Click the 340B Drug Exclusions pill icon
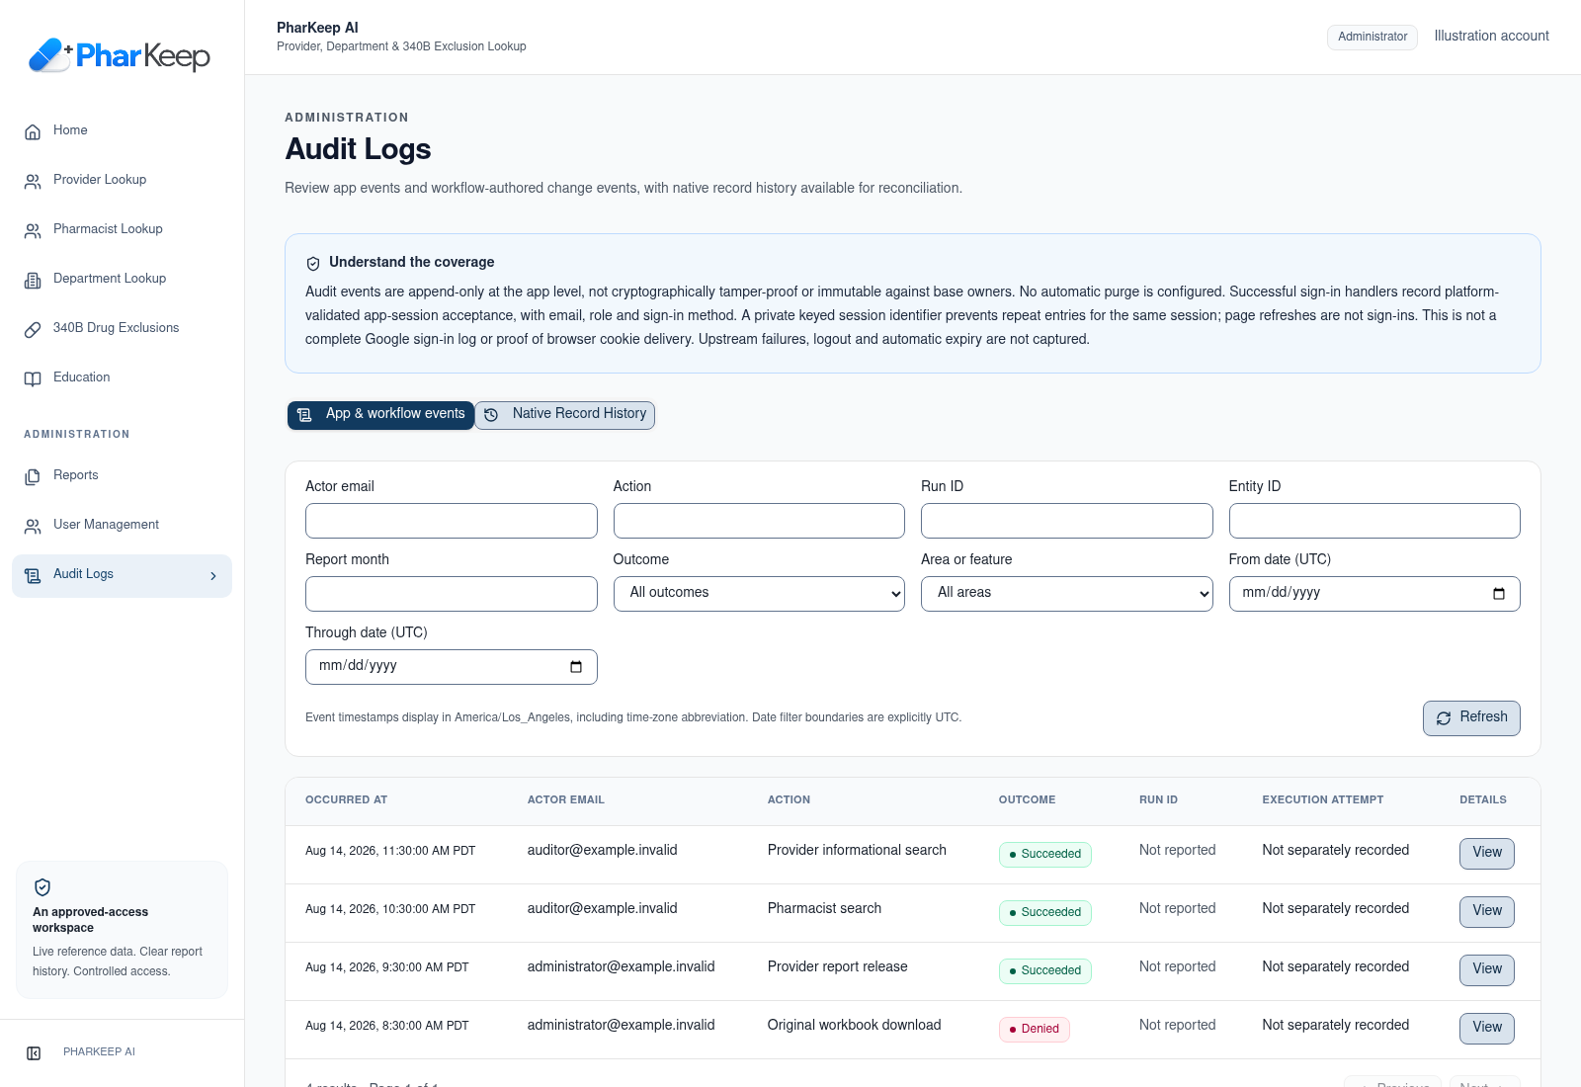 click(33, 329)
